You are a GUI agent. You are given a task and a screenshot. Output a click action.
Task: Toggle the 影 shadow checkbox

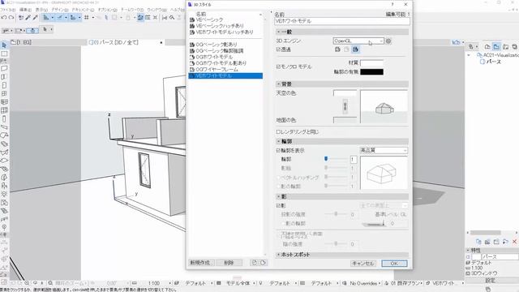278,205
